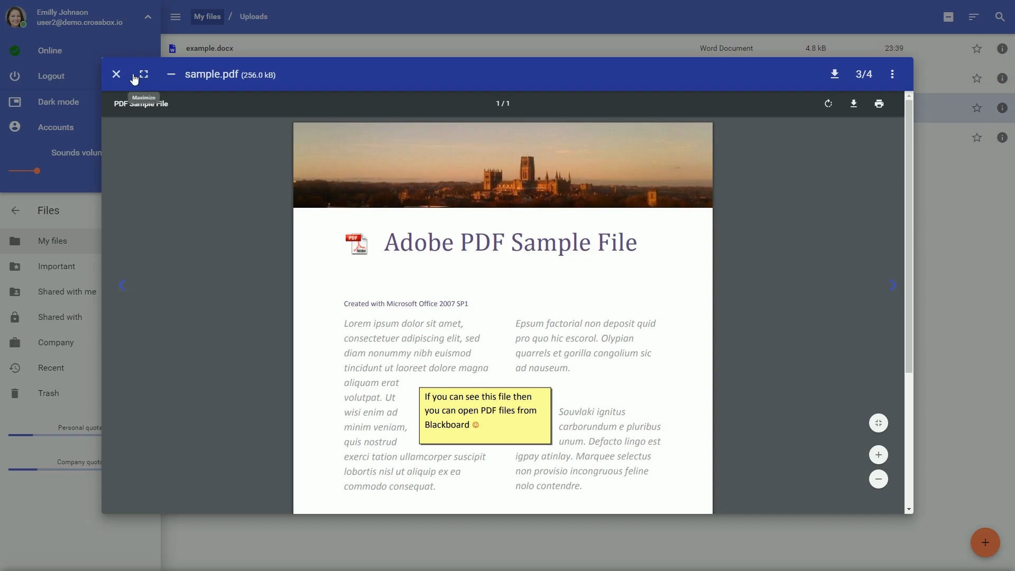Set status via the Online item

[51, 51]
